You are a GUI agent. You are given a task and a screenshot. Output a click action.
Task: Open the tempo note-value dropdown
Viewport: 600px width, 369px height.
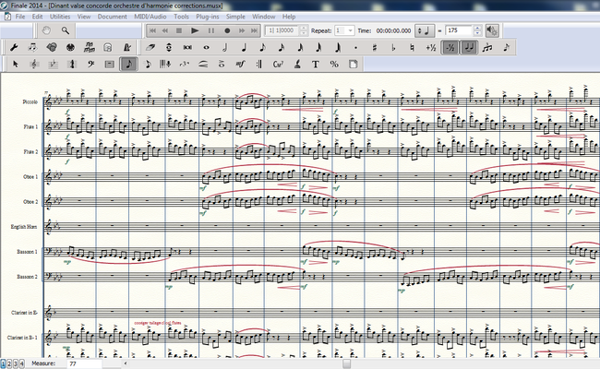coord(425,30)
